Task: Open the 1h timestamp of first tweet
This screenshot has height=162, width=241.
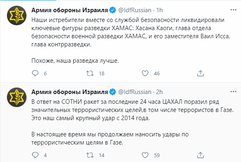Action: coord(160,10)
